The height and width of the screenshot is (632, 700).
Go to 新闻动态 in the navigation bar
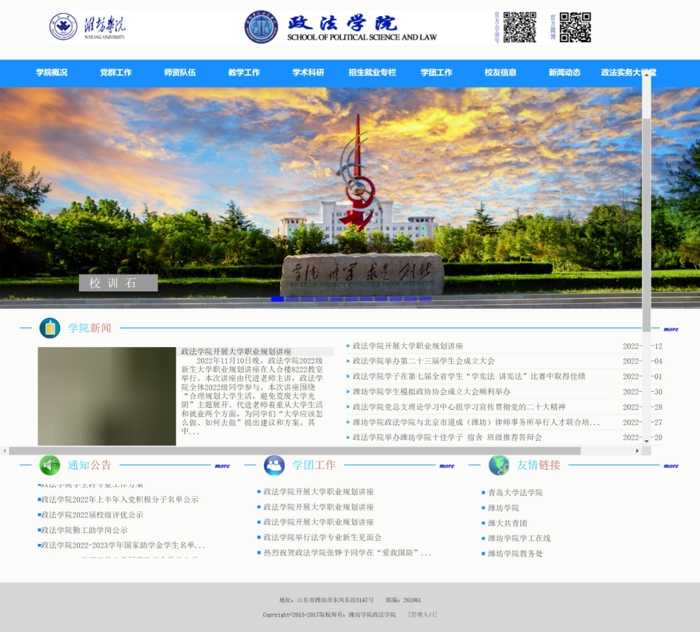pyautogui.click(x=565, y=73)
